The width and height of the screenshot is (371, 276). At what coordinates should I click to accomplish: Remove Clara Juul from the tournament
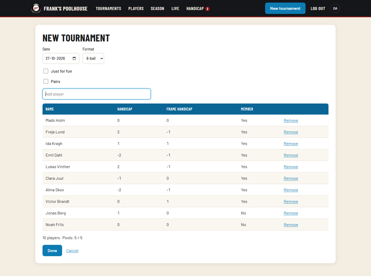point(291,178)
